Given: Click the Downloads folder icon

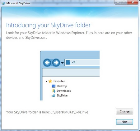Looking at the screenshot, I should pos(54,91).
